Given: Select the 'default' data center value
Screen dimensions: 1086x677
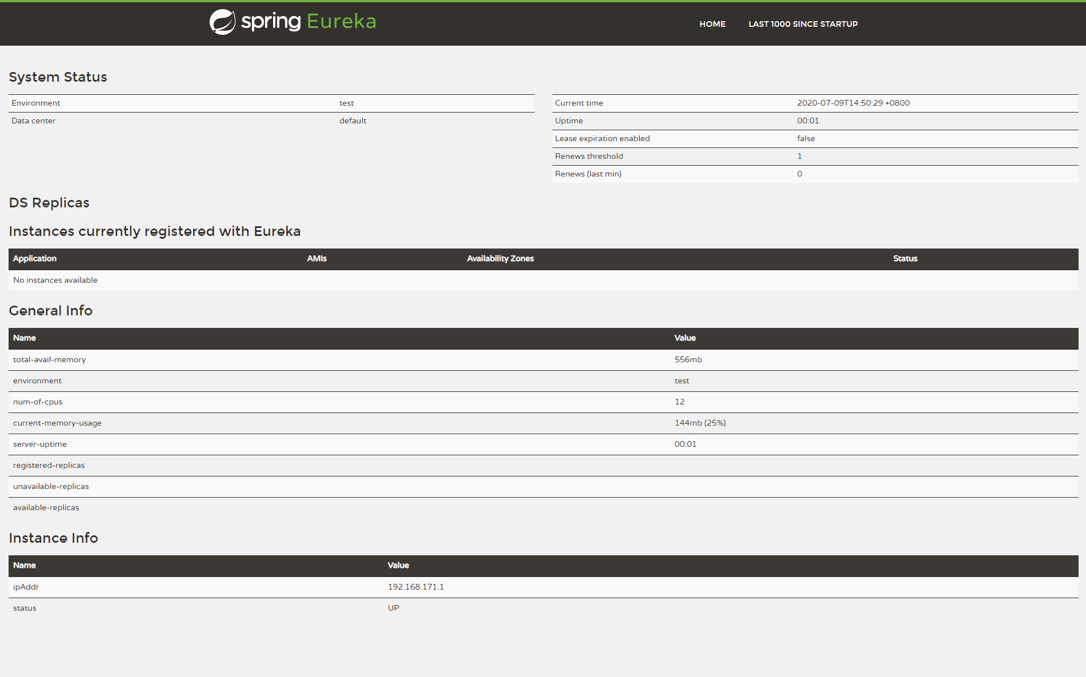Looking at the screenshot, I should (352, 121).
